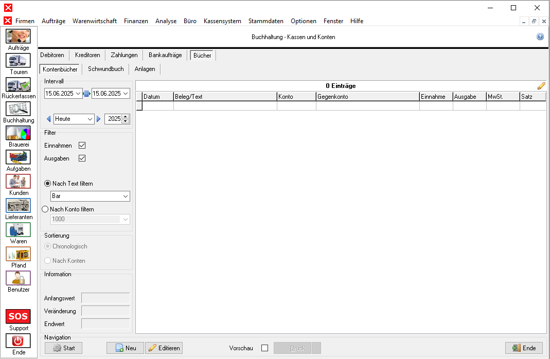Click the blue help question mark icon
Viewport: 550px width, 359px height.
click(x=540, y=37)
